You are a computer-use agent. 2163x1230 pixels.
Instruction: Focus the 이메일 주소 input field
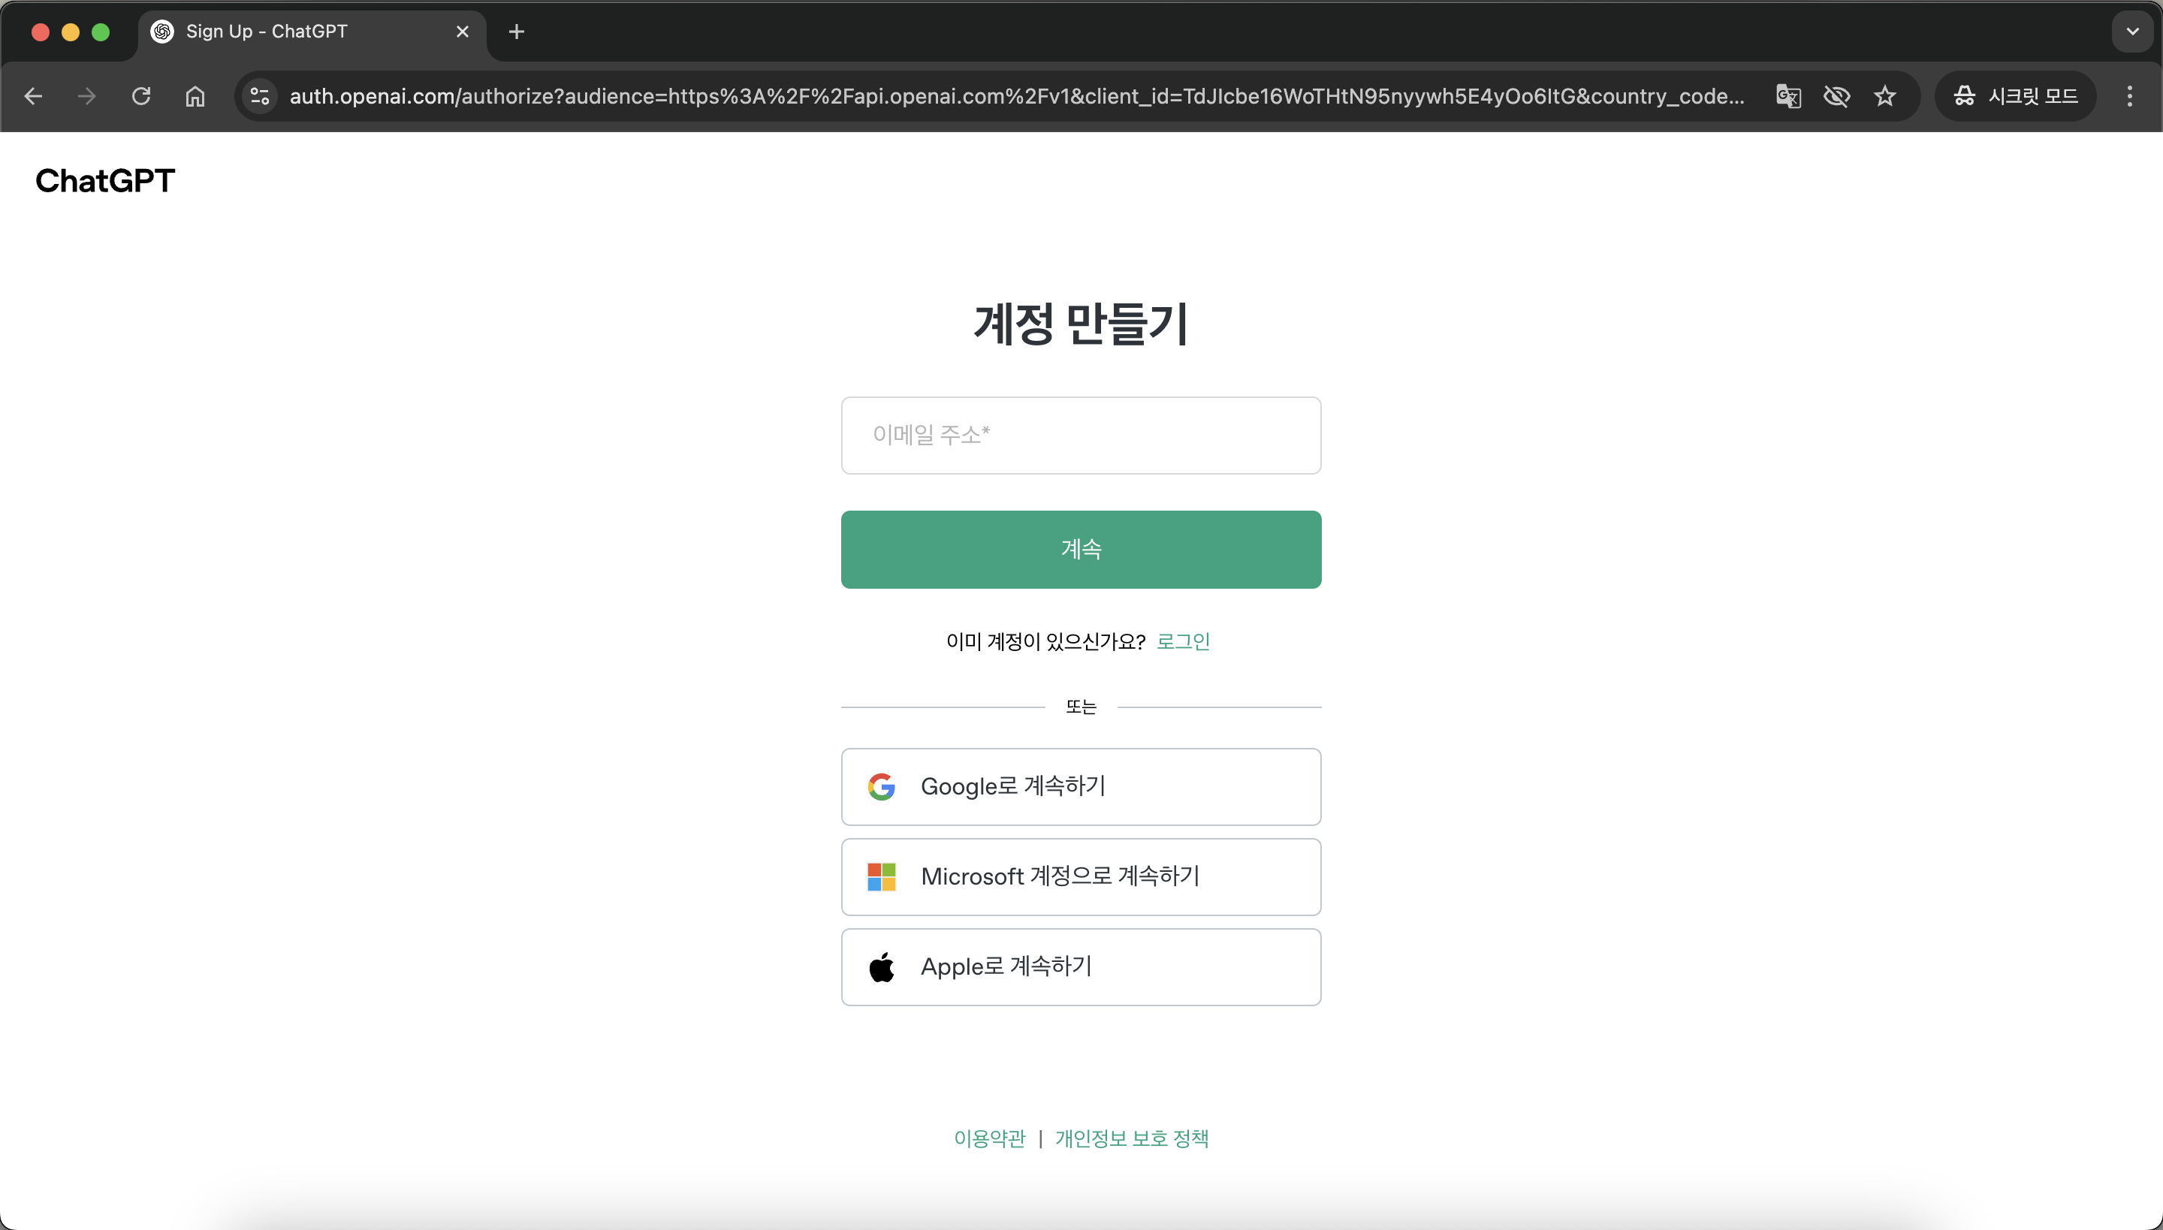(1081, 435)
